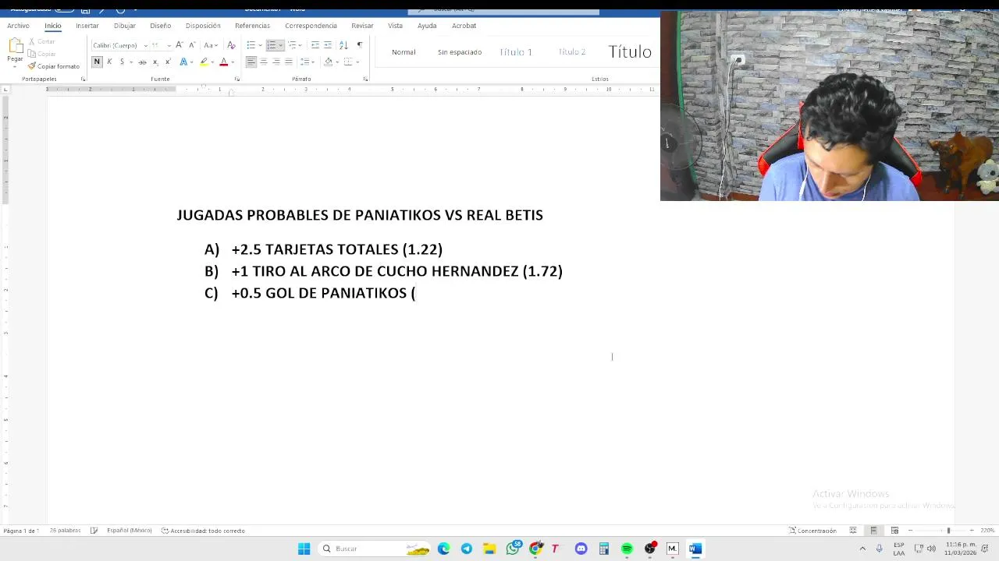Apply yellow text highlight color
Image resolution: width=999 pixels, height=561 pixels.
(204, 62)
